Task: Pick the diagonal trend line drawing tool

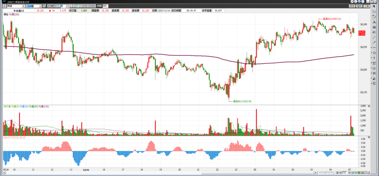Action: coord(374,37)
